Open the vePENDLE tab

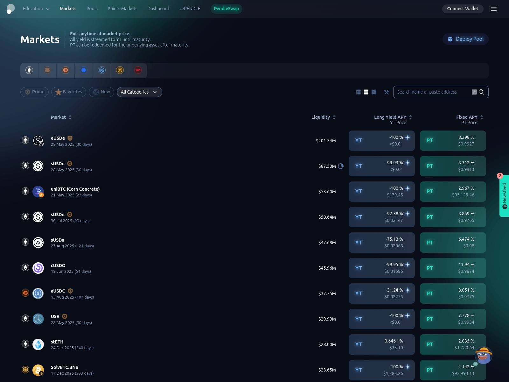click(190, 9)
